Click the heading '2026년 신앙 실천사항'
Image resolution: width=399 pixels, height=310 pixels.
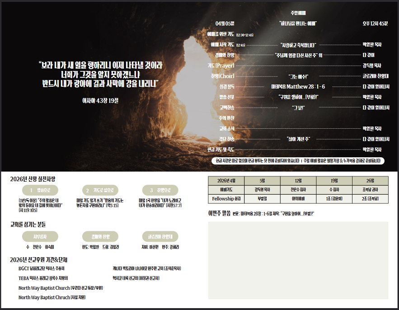click(x=33, y=179)
